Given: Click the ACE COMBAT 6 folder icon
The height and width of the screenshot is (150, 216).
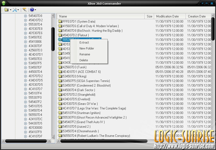Looking at the screenshot, I should (x=60, y=72).
